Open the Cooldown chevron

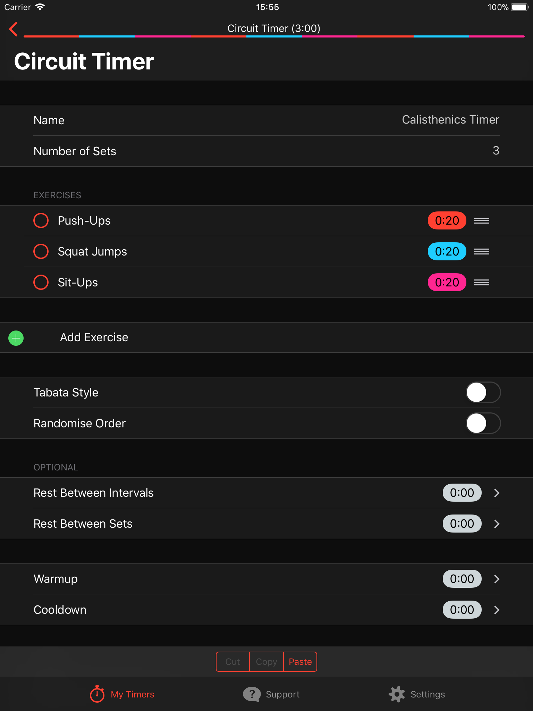pyautogui.click(x=497, y=610)
